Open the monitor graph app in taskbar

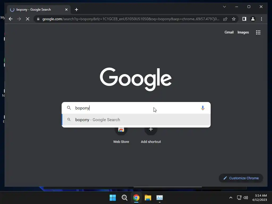pyautogui.click(x=160, y=198)
